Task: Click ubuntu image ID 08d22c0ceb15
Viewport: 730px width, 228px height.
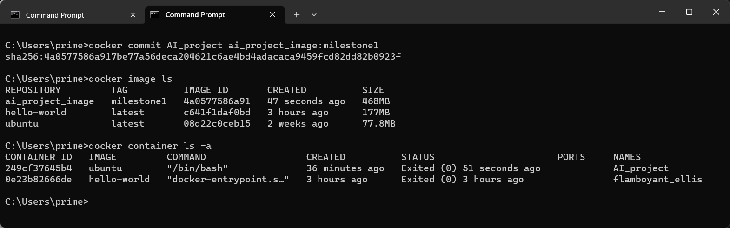Action: click(x=217, y=124)
